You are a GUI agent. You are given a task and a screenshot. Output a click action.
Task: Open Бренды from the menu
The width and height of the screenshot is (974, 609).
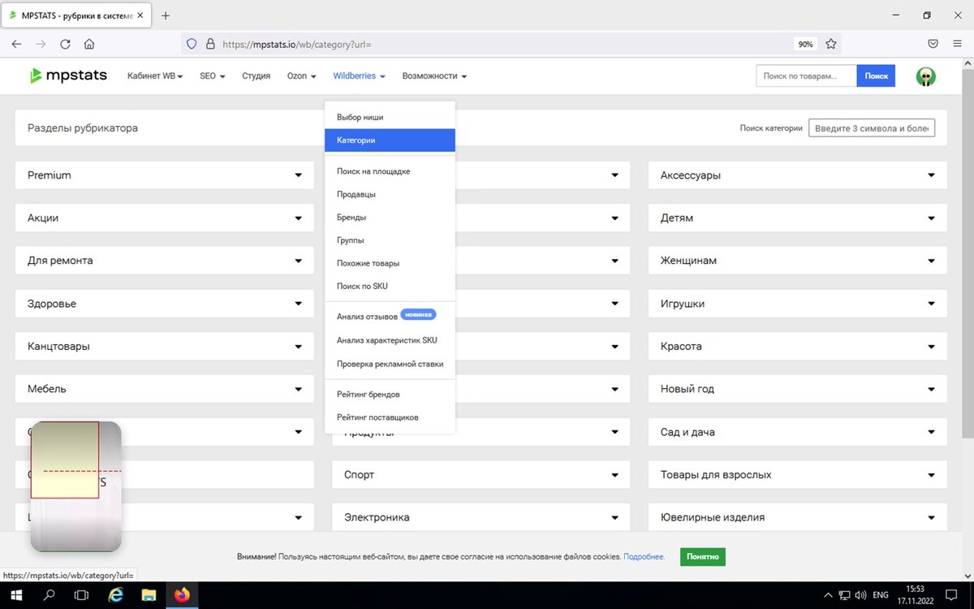(390, 218)
